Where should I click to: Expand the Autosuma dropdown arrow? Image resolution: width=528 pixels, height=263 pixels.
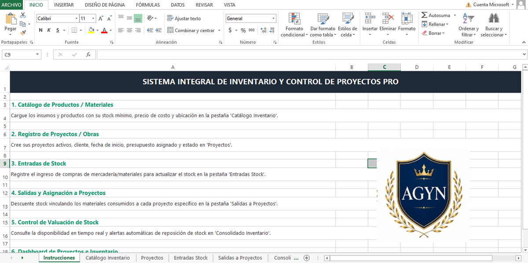point(455,15)
